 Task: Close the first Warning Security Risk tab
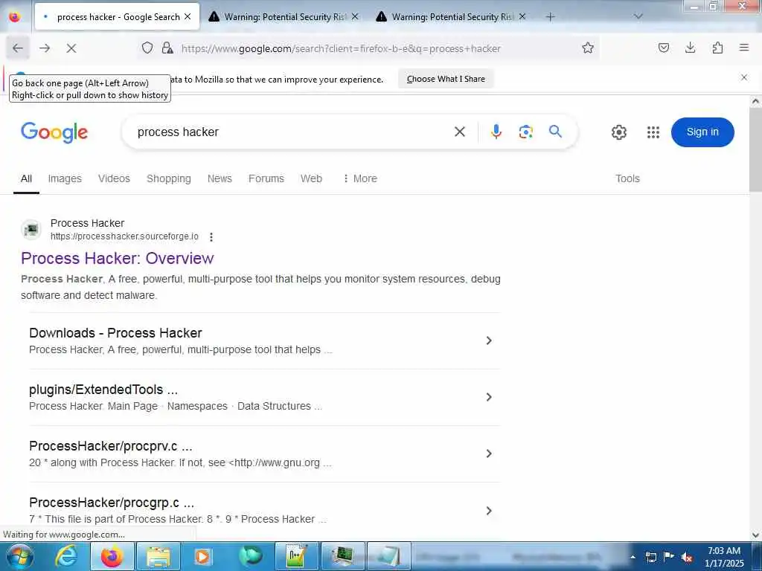(355, 16)
